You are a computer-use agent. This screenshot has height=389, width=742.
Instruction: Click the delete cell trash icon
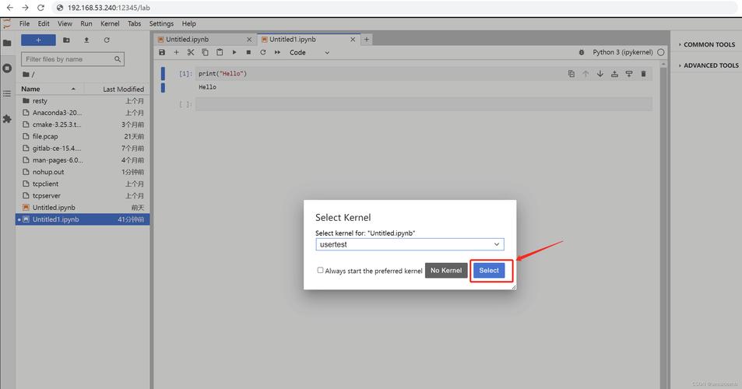(643, 74)
